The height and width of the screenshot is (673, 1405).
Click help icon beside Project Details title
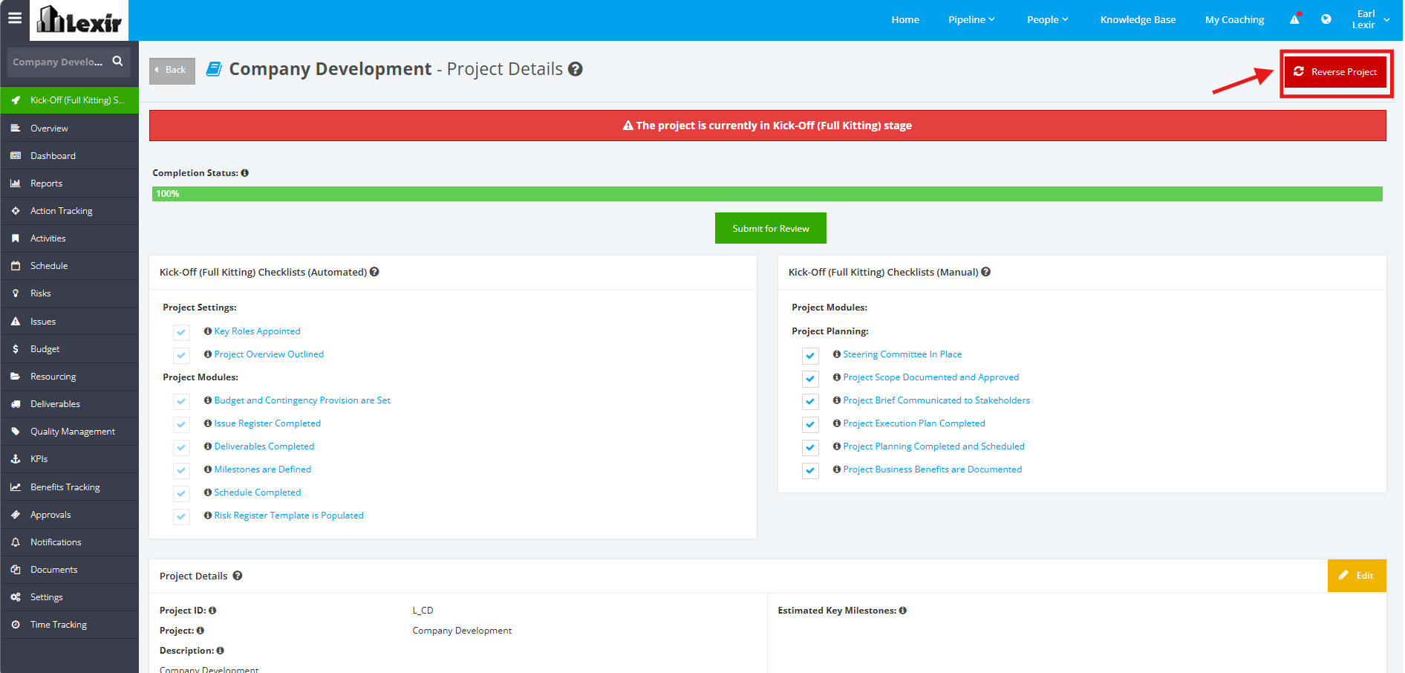click(x=576, y=69)
